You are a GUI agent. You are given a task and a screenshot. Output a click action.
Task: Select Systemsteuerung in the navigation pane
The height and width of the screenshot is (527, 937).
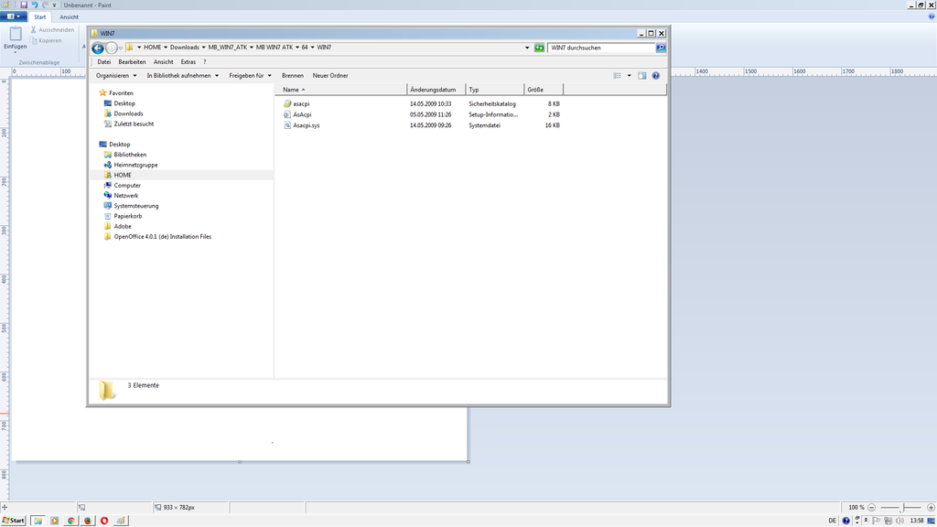click(x=136, y=206)
